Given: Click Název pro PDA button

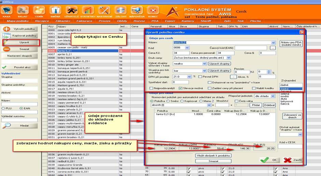Looking at the screenshot, I should [x=291, y=43].
